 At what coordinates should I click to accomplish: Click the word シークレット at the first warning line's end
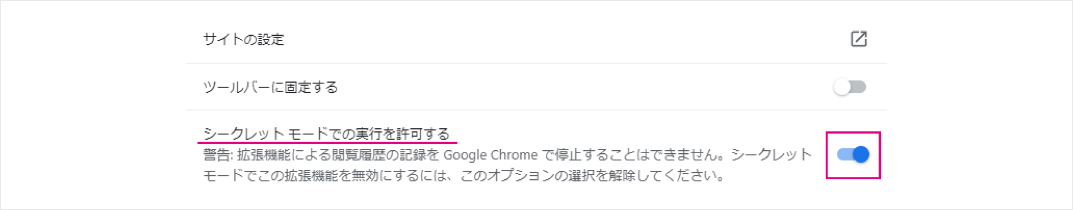point(772,155)
